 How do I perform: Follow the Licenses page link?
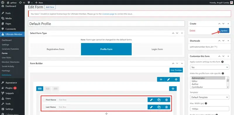[x=108, y=14]
